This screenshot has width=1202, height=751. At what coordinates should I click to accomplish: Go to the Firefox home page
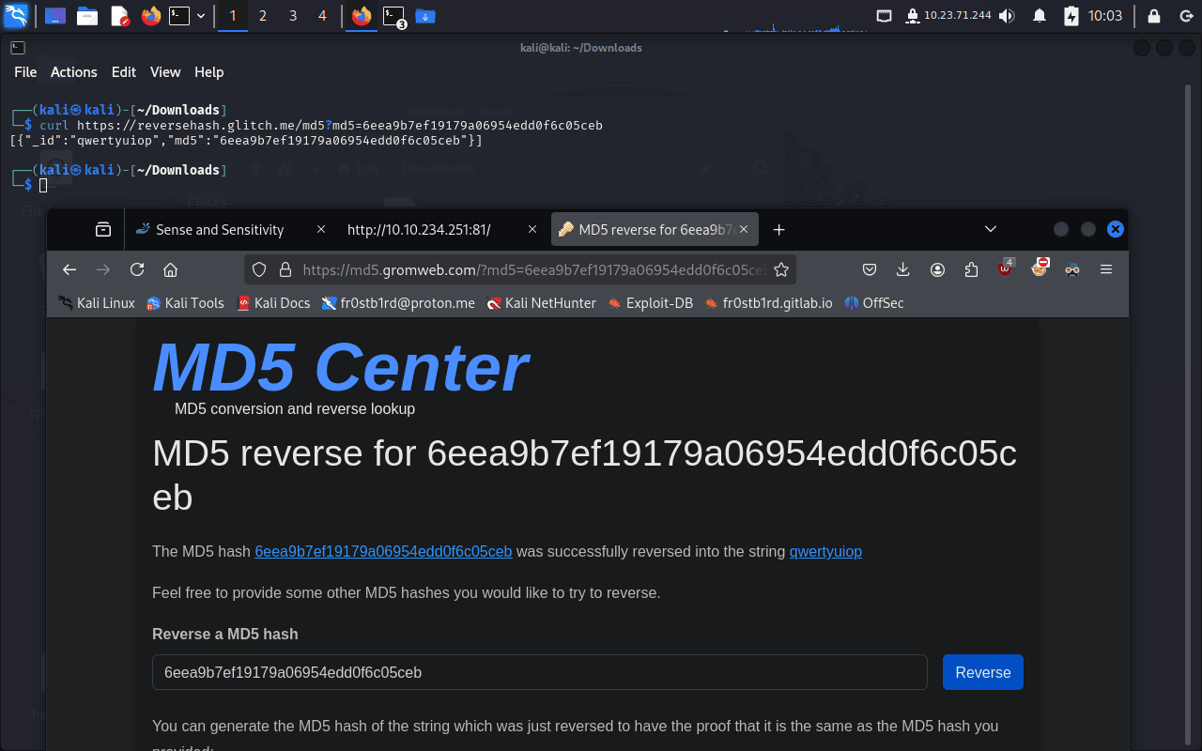point(171,269)
